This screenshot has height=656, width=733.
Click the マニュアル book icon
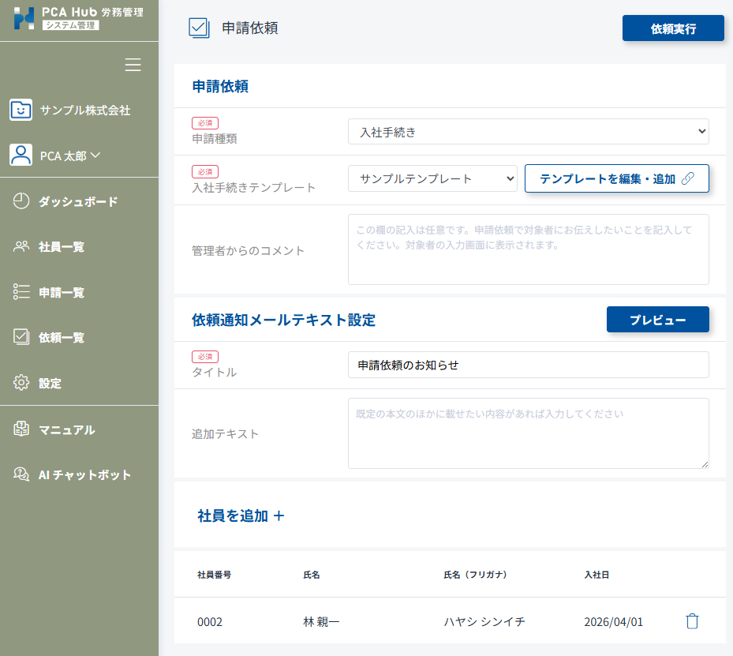pos(21,429)
